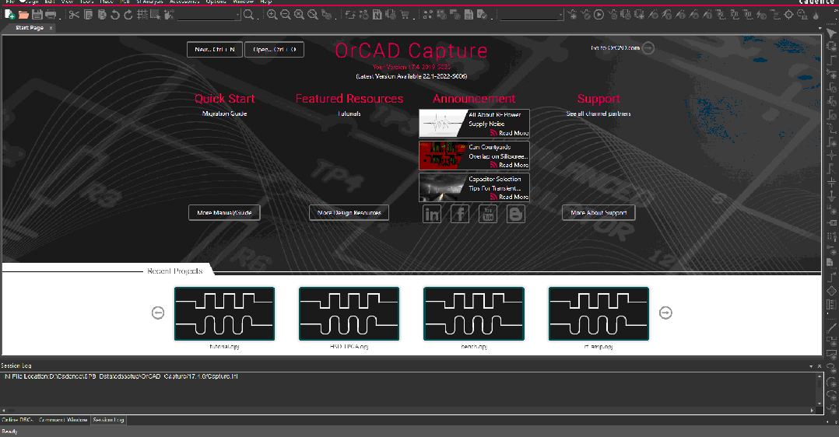Read More on Can Courtyards Overlap article

tap(514, 166)
